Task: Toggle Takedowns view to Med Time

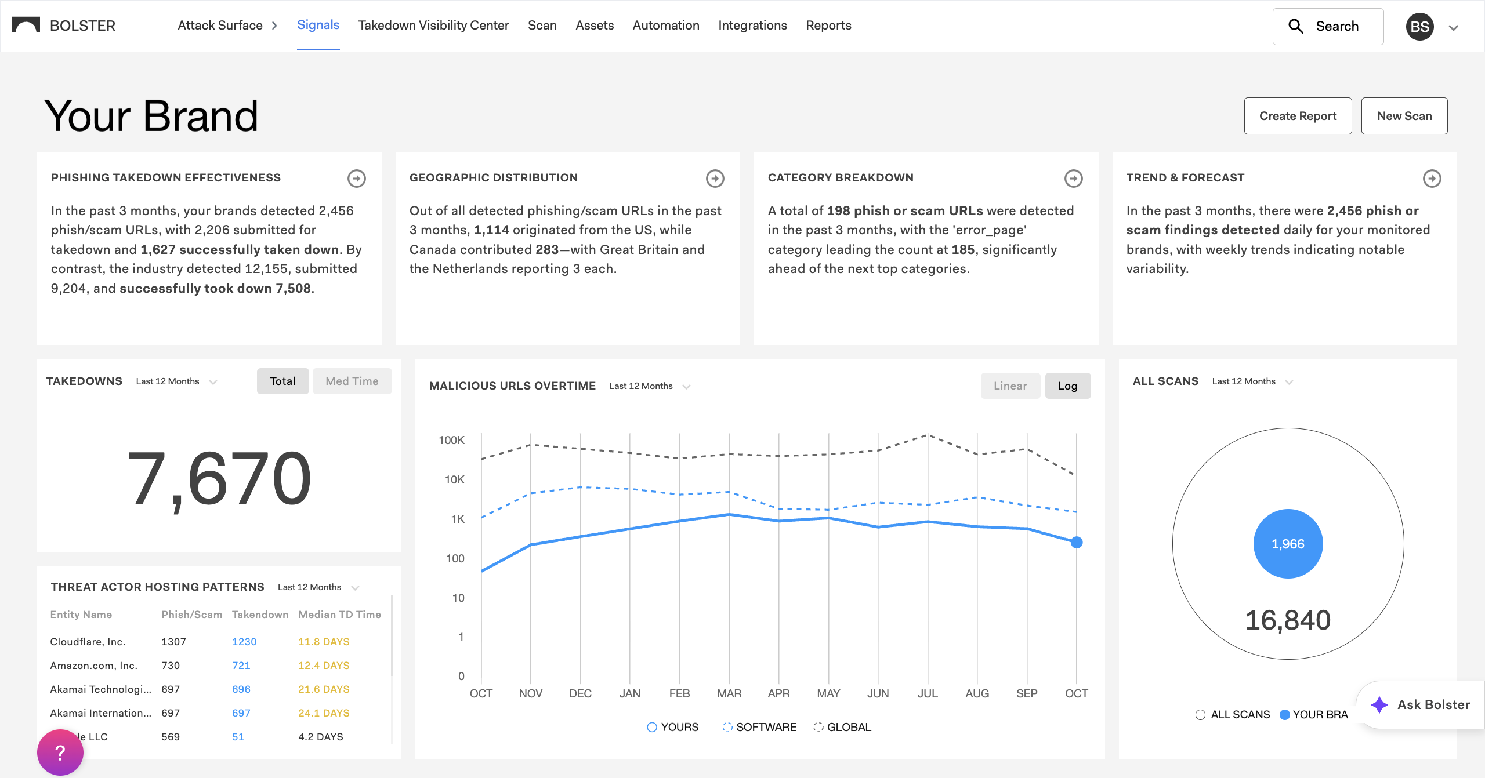Action: coord(352,381)
